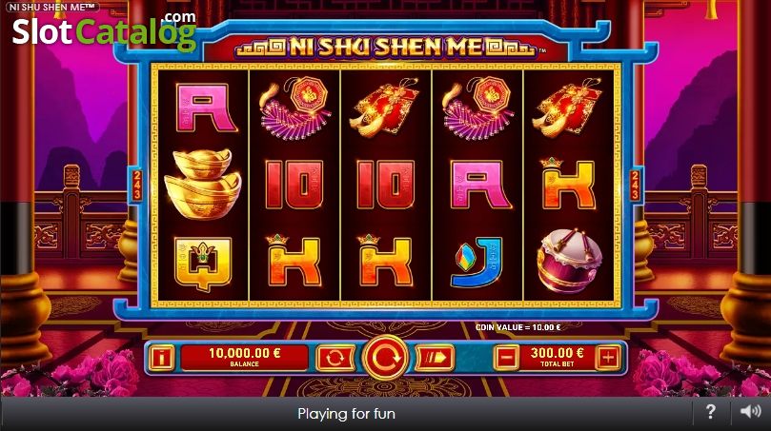The height and width of the screenshot is (431, 771).
Task: Click the red envelope symbol on the third reel
Action: tap(385, 108)
